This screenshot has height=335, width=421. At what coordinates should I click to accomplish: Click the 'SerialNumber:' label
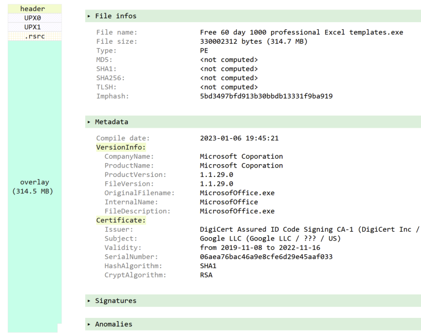(x=131, y=257)
